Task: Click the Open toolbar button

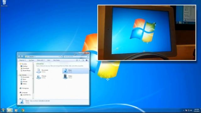Action: [31, 60]
